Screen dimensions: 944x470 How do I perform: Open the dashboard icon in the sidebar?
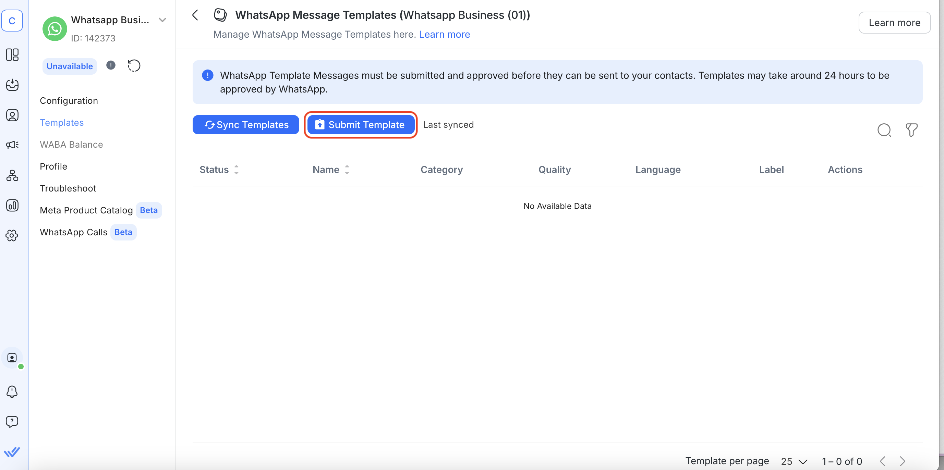point(12,54)
